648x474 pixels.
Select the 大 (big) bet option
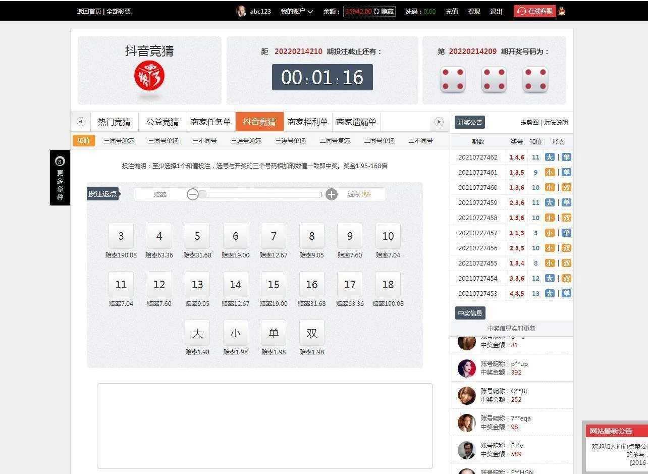(197, 333)
